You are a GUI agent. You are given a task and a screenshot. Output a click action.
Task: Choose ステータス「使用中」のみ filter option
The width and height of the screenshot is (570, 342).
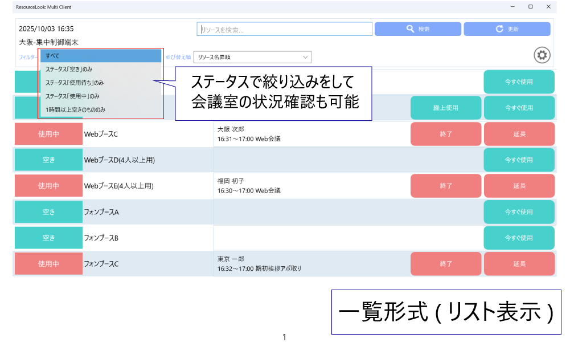(101, 96)
